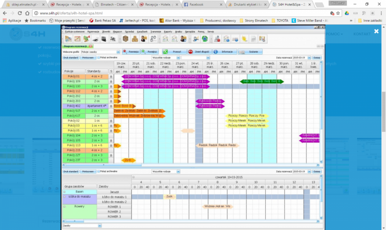Click the globe icon in the toolbar
The image size is (386, 230).
click(x=205, y=39)
